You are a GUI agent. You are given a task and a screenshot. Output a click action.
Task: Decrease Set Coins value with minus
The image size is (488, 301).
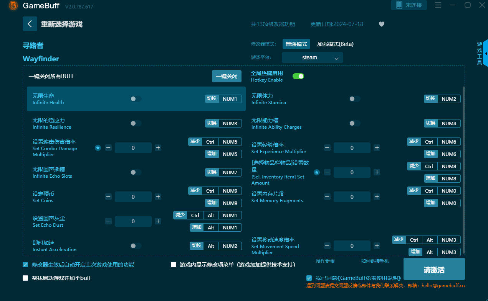click(x=108, y=197)
